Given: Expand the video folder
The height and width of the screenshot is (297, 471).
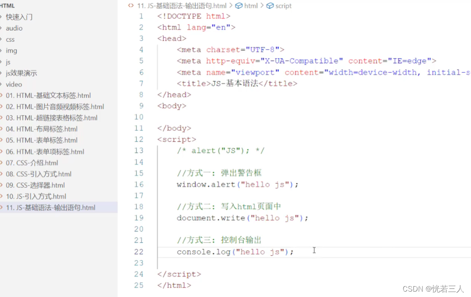Looking at the screenshot, I should 14,84.
